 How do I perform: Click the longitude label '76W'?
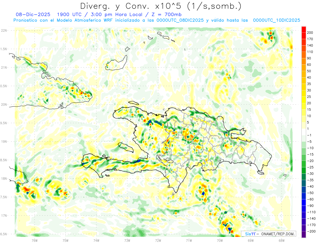[x=34, y=240]
